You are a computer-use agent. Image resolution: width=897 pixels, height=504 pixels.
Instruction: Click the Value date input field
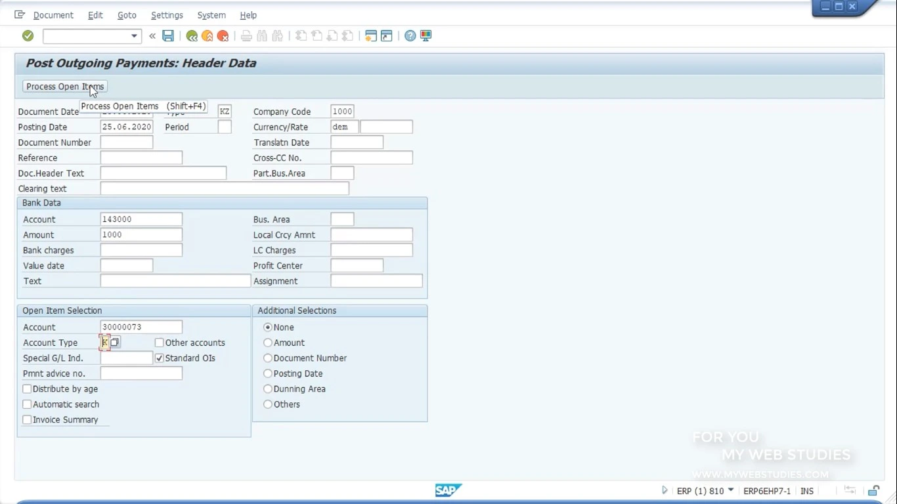click(x=127, y=266)
